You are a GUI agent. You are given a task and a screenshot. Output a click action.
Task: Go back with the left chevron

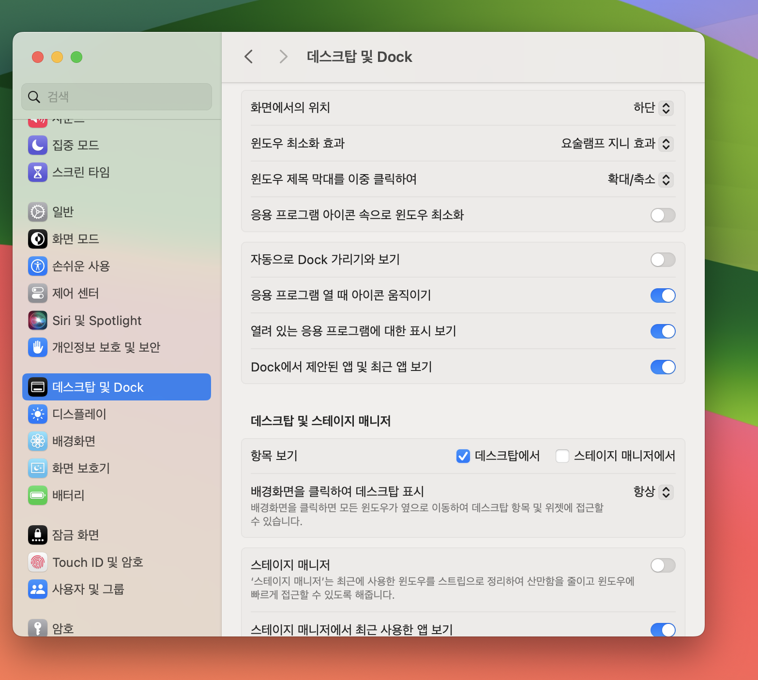coord(249,57)
